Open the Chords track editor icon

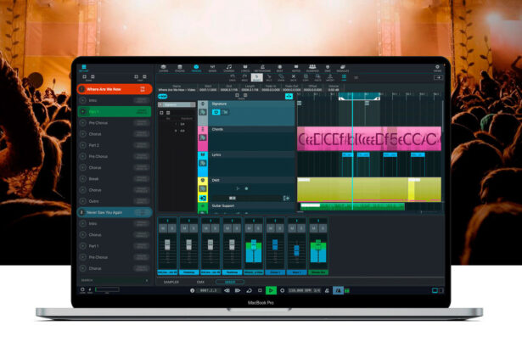click(202, 138)
